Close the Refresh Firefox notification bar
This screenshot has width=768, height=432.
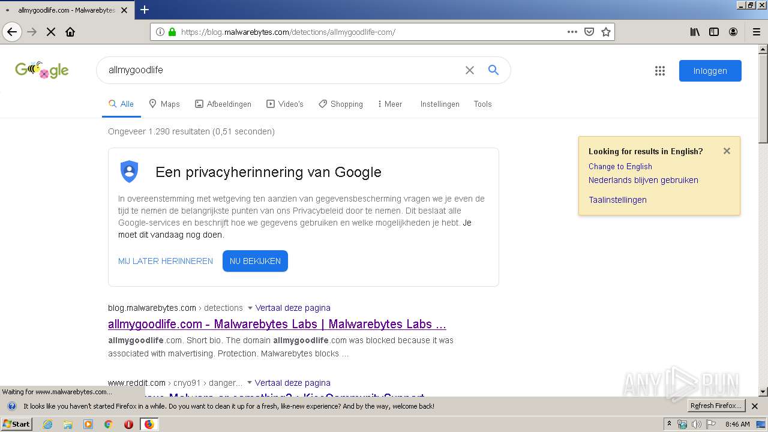(755, 406)
